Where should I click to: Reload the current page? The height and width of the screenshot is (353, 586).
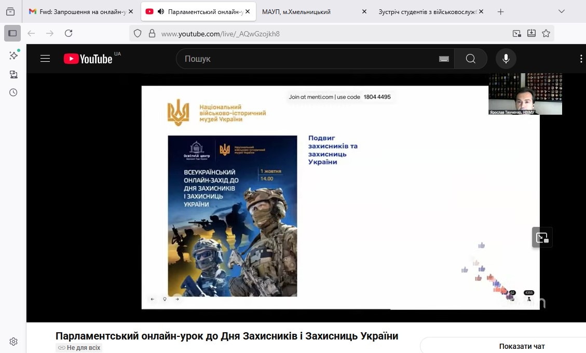tap(69, 33)
